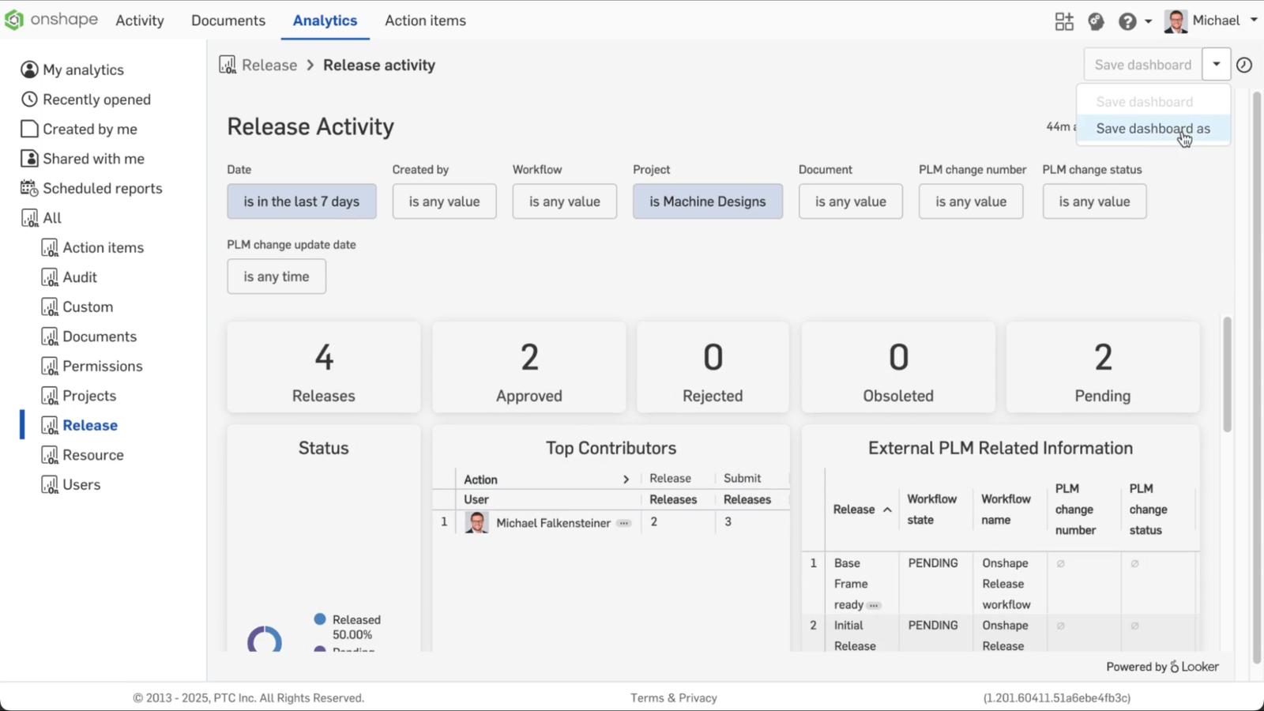Toggle the Workflow filter value
1264x711 pixels.
coord(563,201)
